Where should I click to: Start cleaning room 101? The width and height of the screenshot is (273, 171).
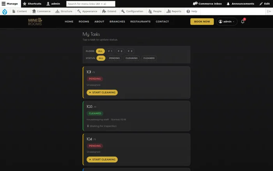[x=102, y=93]
